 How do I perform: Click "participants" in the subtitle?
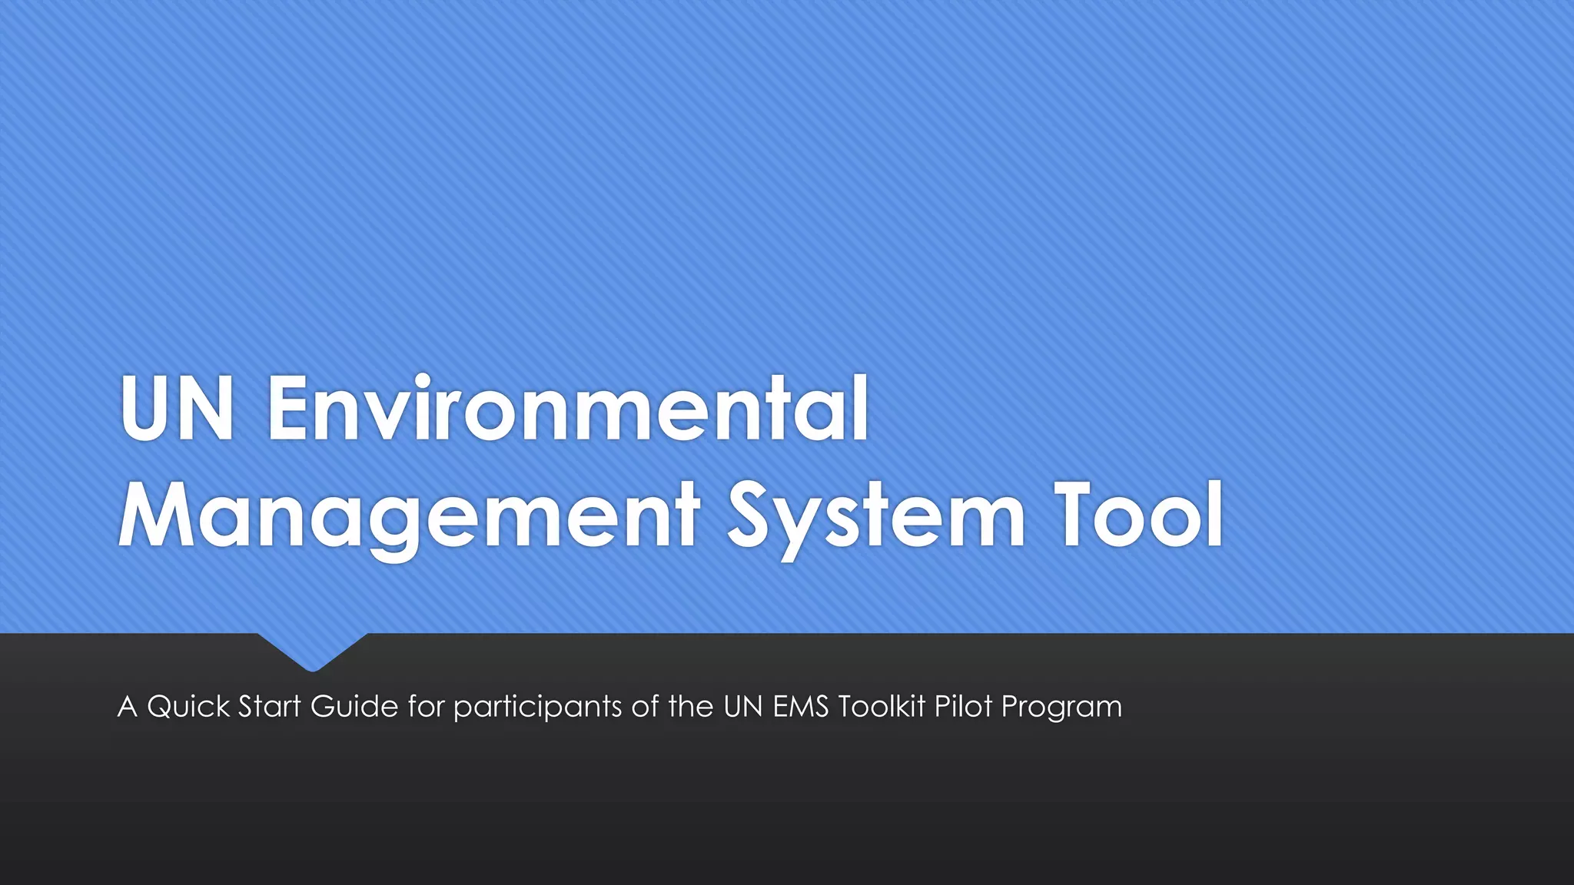click(x=537, y=708)
